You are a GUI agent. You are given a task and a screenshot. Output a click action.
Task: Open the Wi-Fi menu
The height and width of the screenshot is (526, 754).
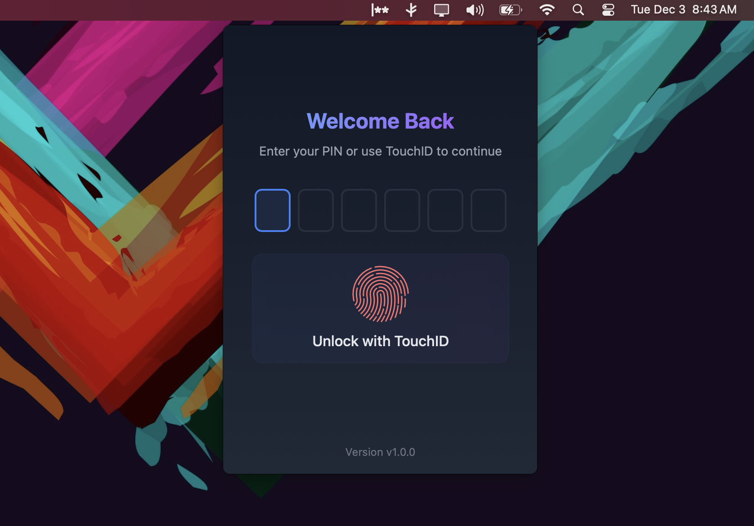click(x=547, y=10)
